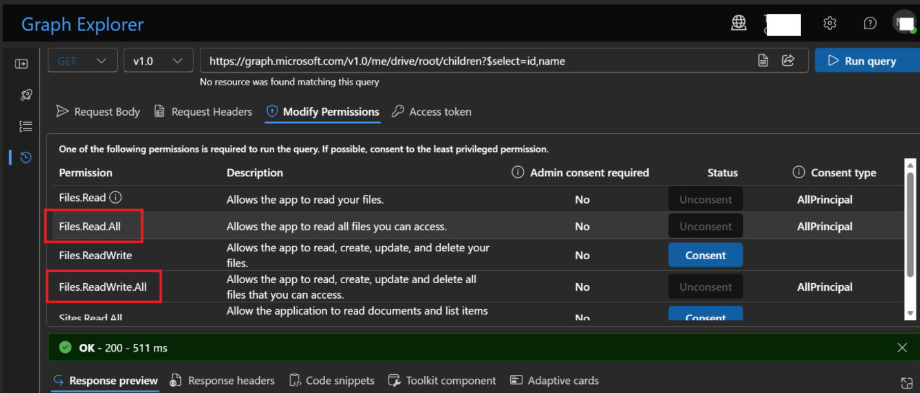The image size is (920, 393).
Task: Open the History clock icon in sidebar
Action: tap(26, 157)
